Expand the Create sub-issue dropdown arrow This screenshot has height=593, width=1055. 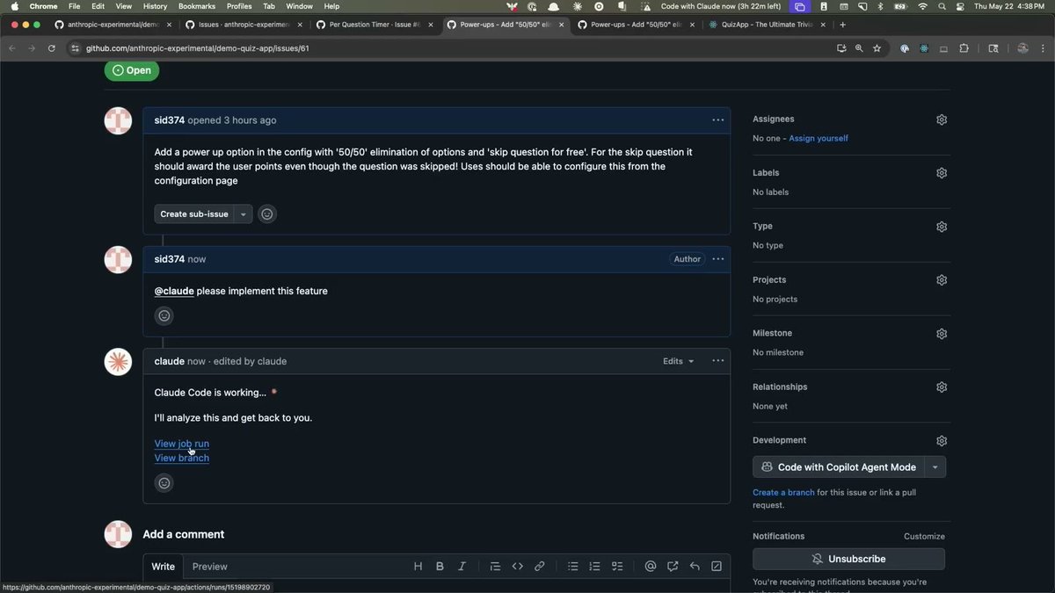pos(244,213)
